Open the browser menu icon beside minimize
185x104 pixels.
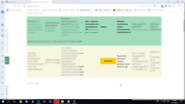pos(168,2)
